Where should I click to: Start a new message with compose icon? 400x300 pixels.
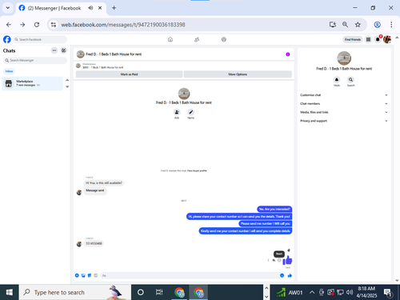[x=64, y=50]
